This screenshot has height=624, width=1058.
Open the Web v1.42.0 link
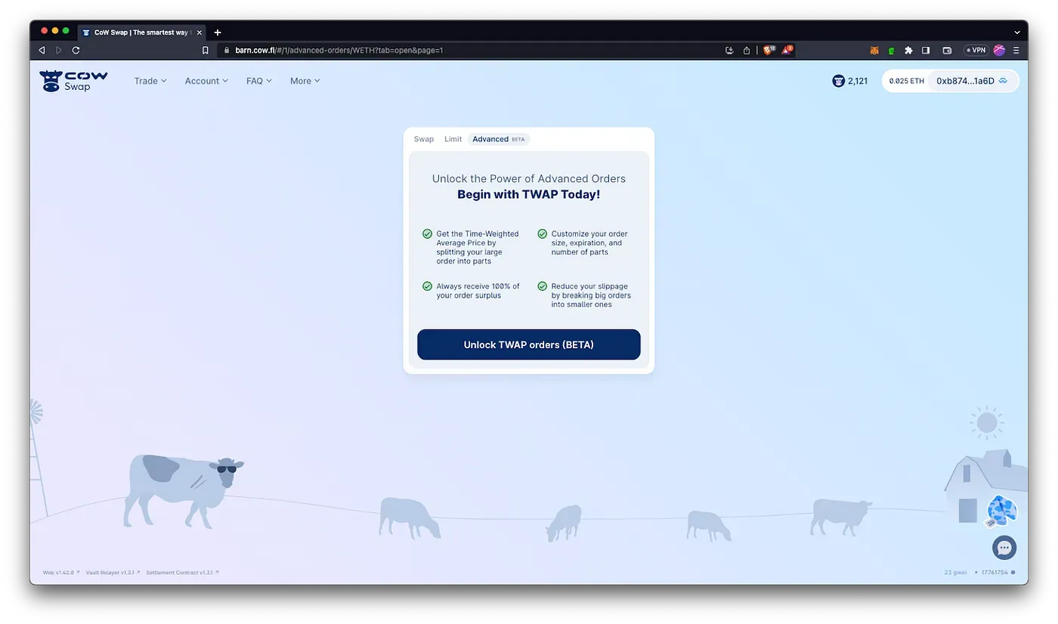point(61,573)
